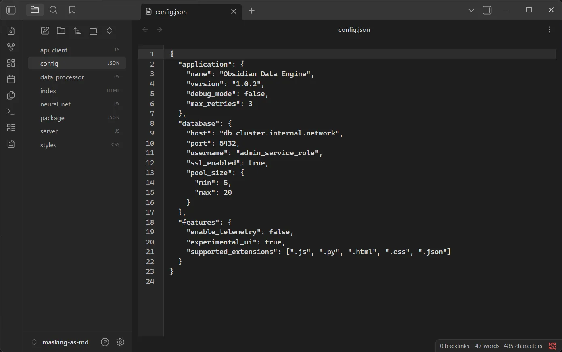Maximize the Obsidian window
The image size is (562, 352).
(x=529, y=10)
